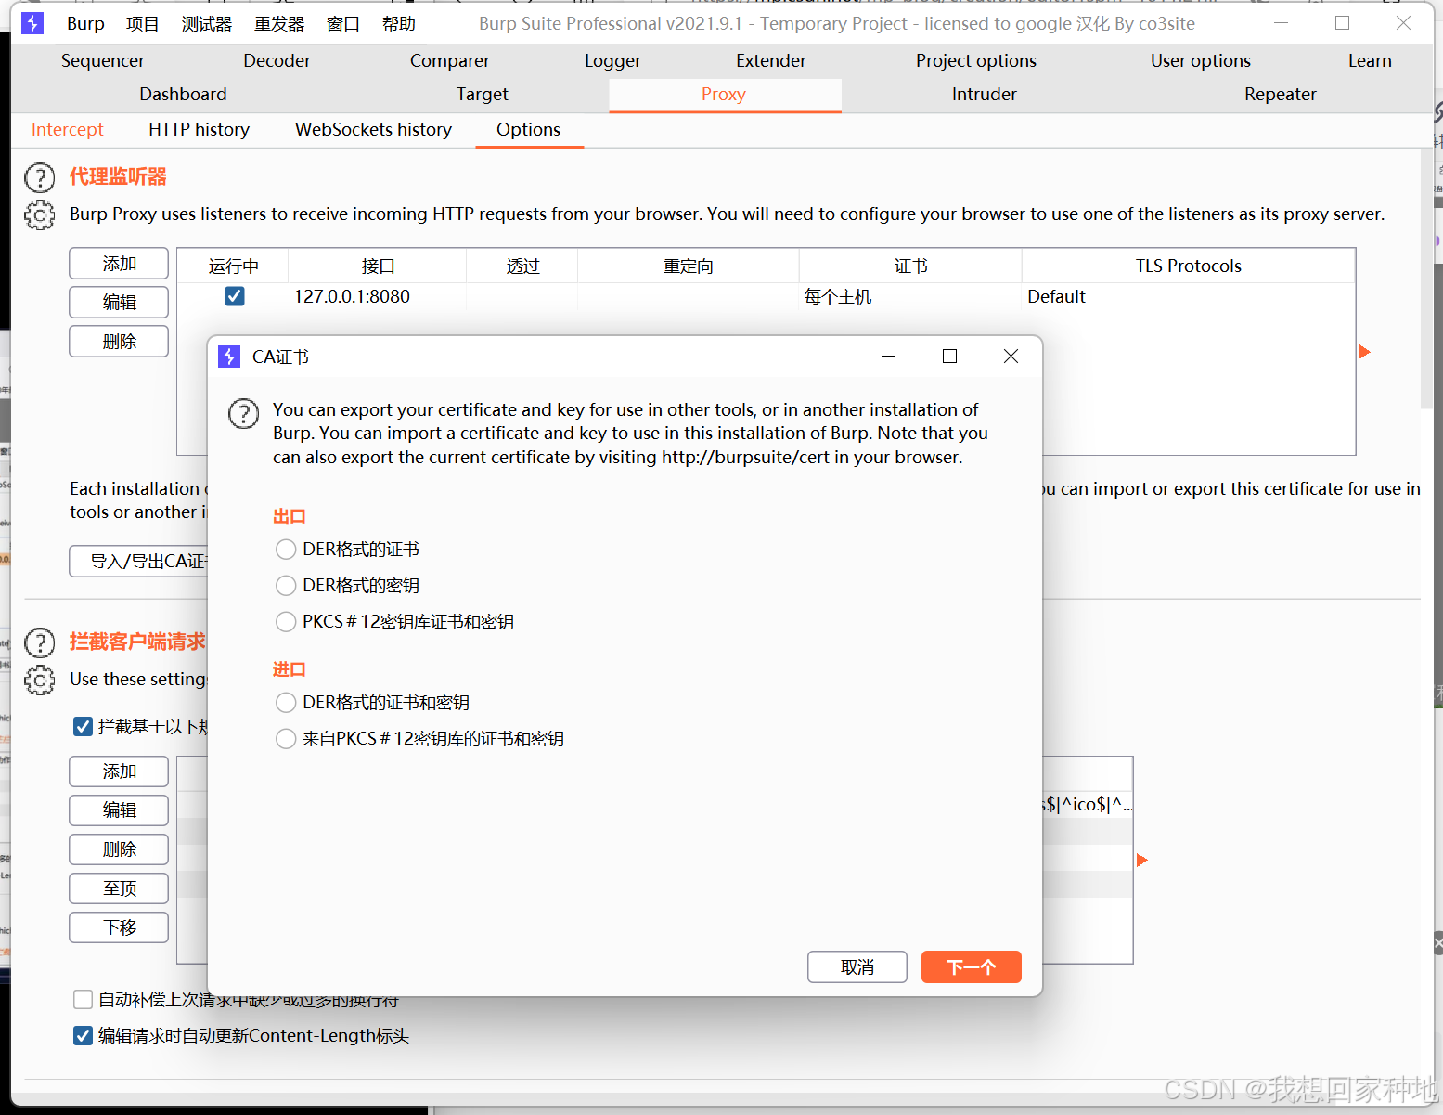Screen dimensions: 1443x1115
Task: Click the Burp logo icon in the title bar
Action: 32,23
